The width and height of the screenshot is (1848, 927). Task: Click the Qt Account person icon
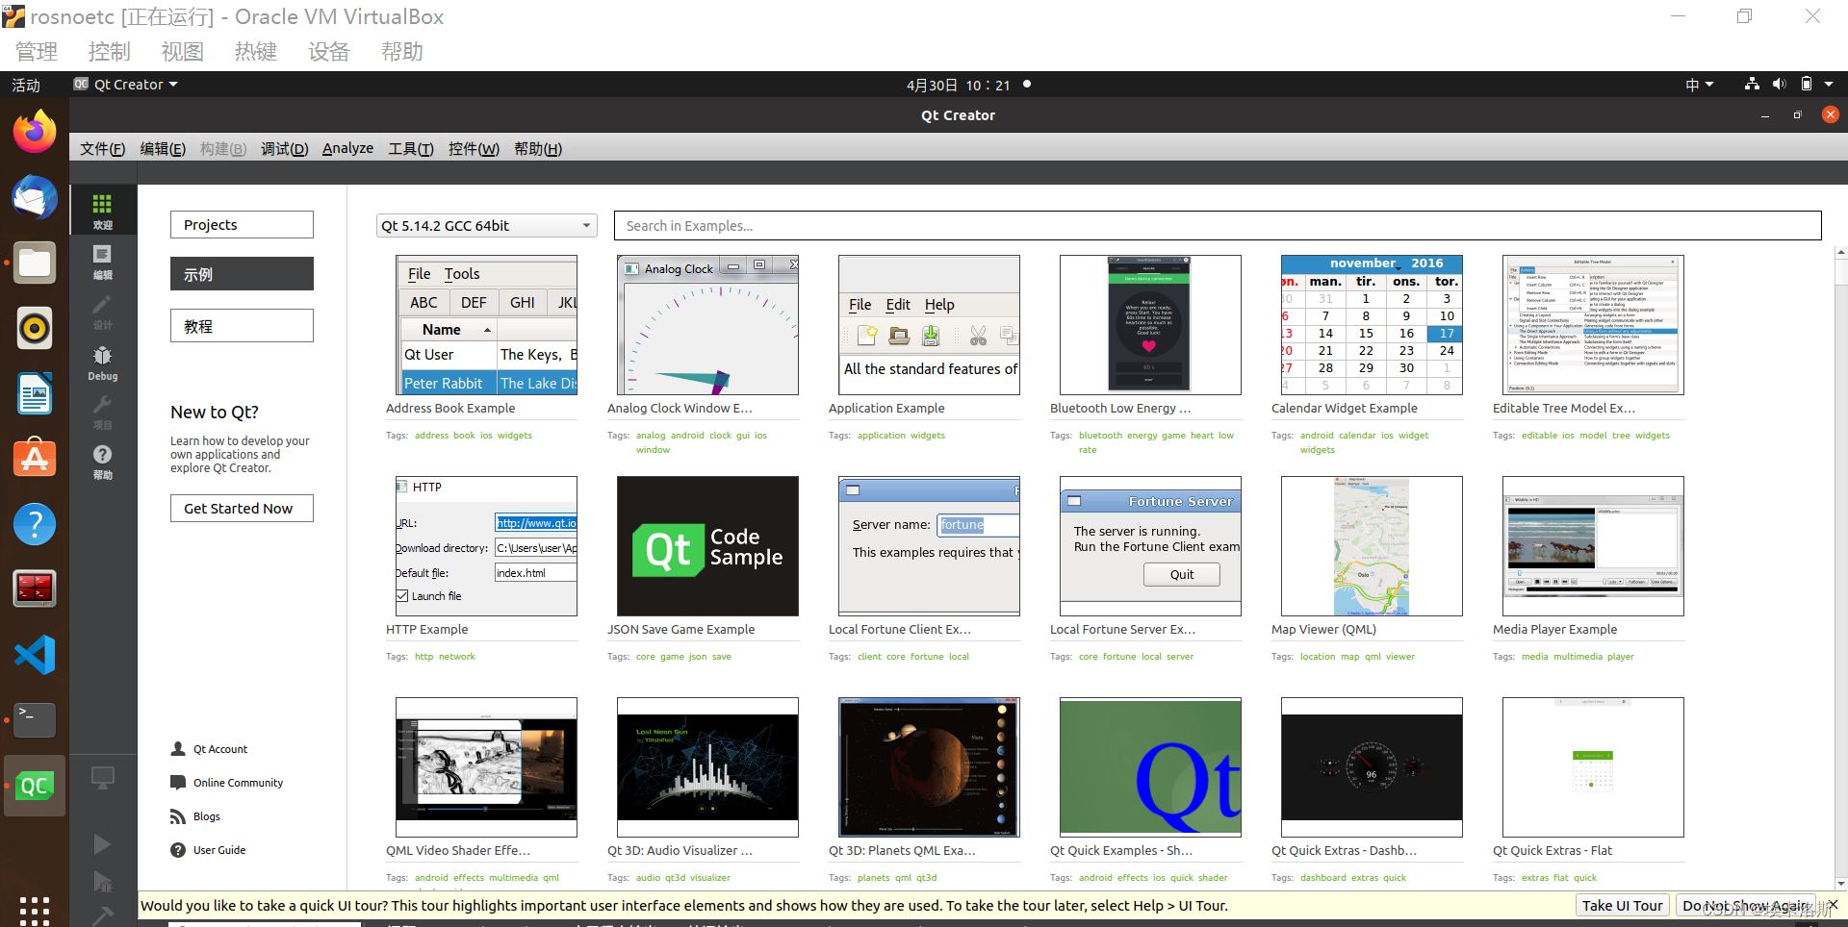178,748
